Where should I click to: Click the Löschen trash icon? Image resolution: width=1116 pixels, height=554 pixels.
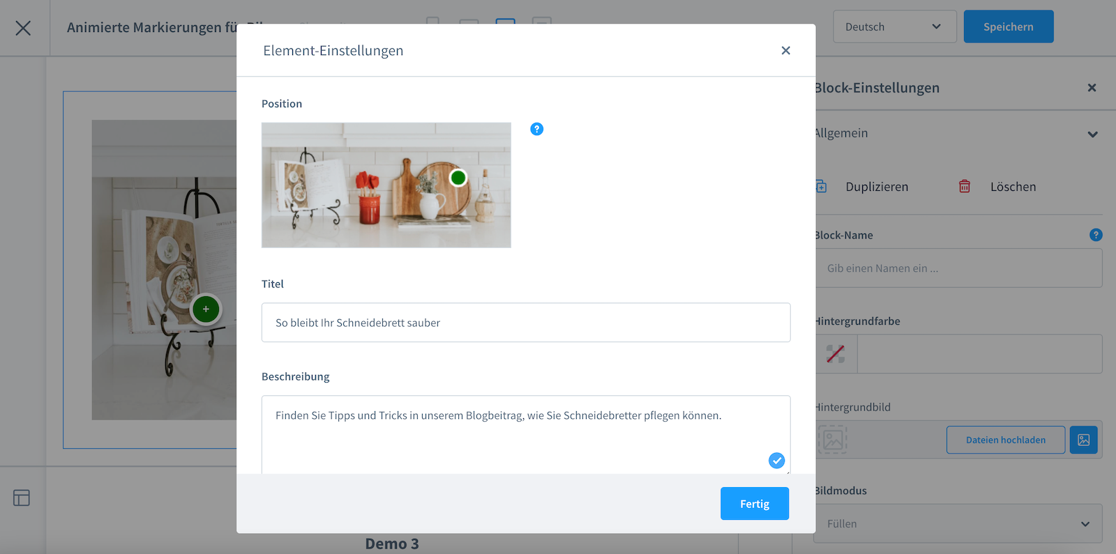coord(964,186)
